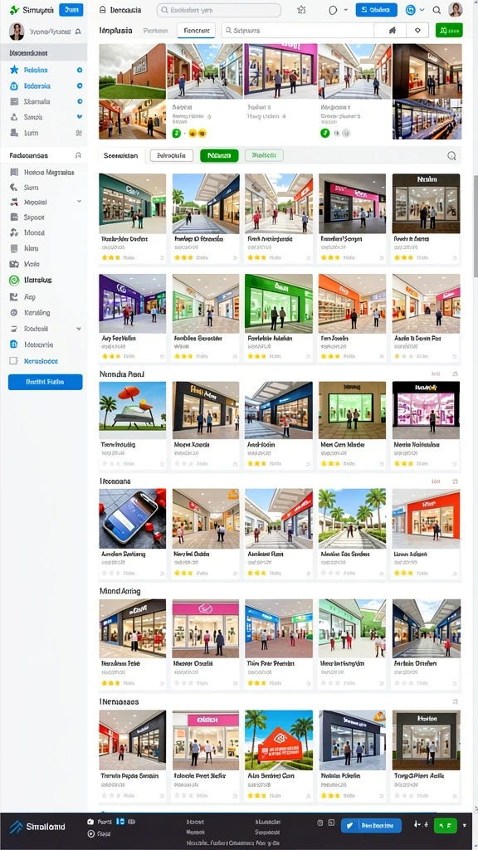Toggle the blue dot on the second sidebar row
The height and width of the screenshot is (850, 478).
coord(80,85)
